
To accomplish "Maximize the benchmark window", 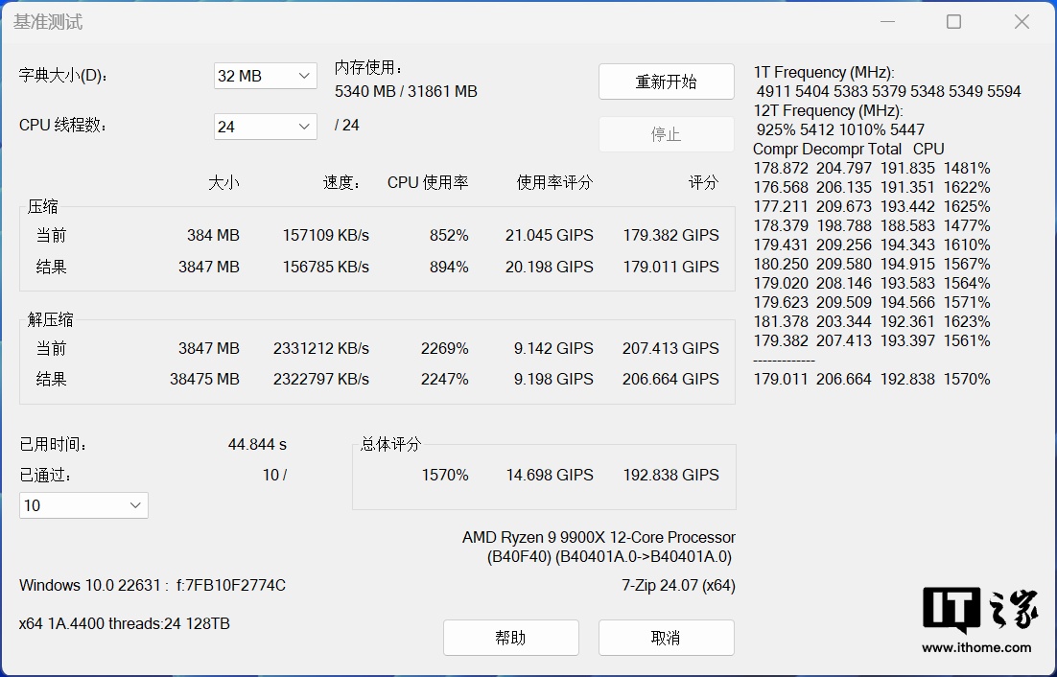I will click(x=953, y=22).
